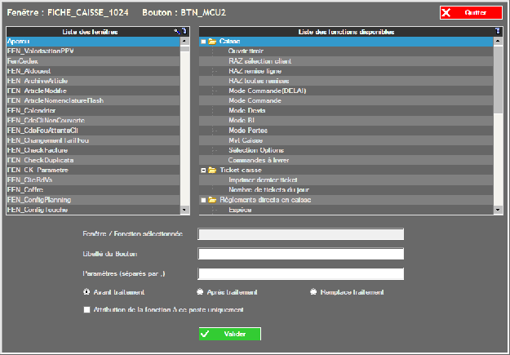Click the green checkmark icon on Valider
The width and height of the screenshot is (510, 355).
pos(205,334)
